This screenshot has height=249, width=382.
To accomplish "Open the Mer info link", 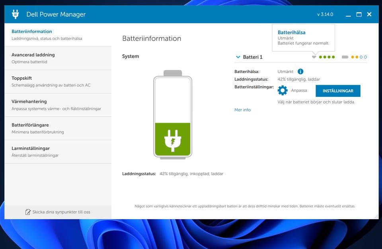I will (242, 110).
